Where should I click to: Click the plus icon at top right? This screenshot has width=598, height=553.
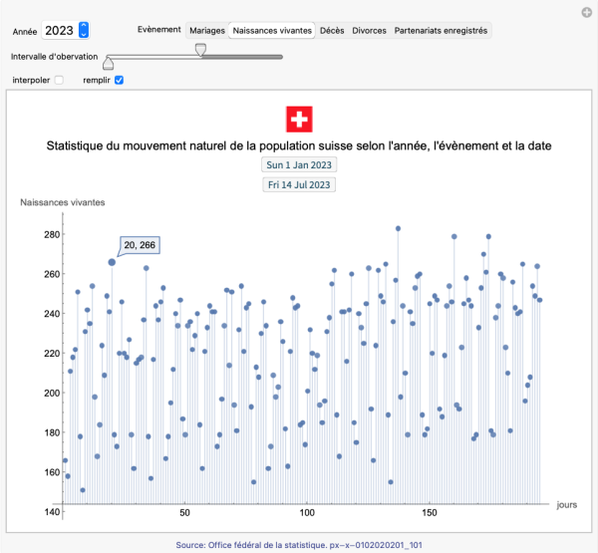[586, 12]
